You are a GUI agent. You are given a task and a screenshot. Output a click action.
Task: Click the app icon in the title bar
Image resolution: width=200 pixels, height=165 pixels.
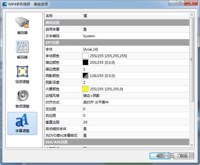(x=5, y=4)
